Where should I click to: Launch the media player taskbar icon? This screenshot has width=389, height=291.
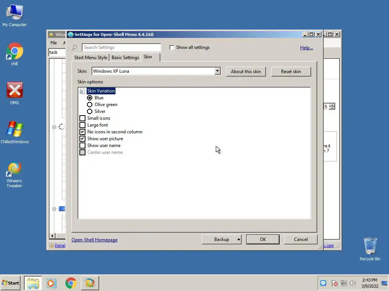point(52,283)
